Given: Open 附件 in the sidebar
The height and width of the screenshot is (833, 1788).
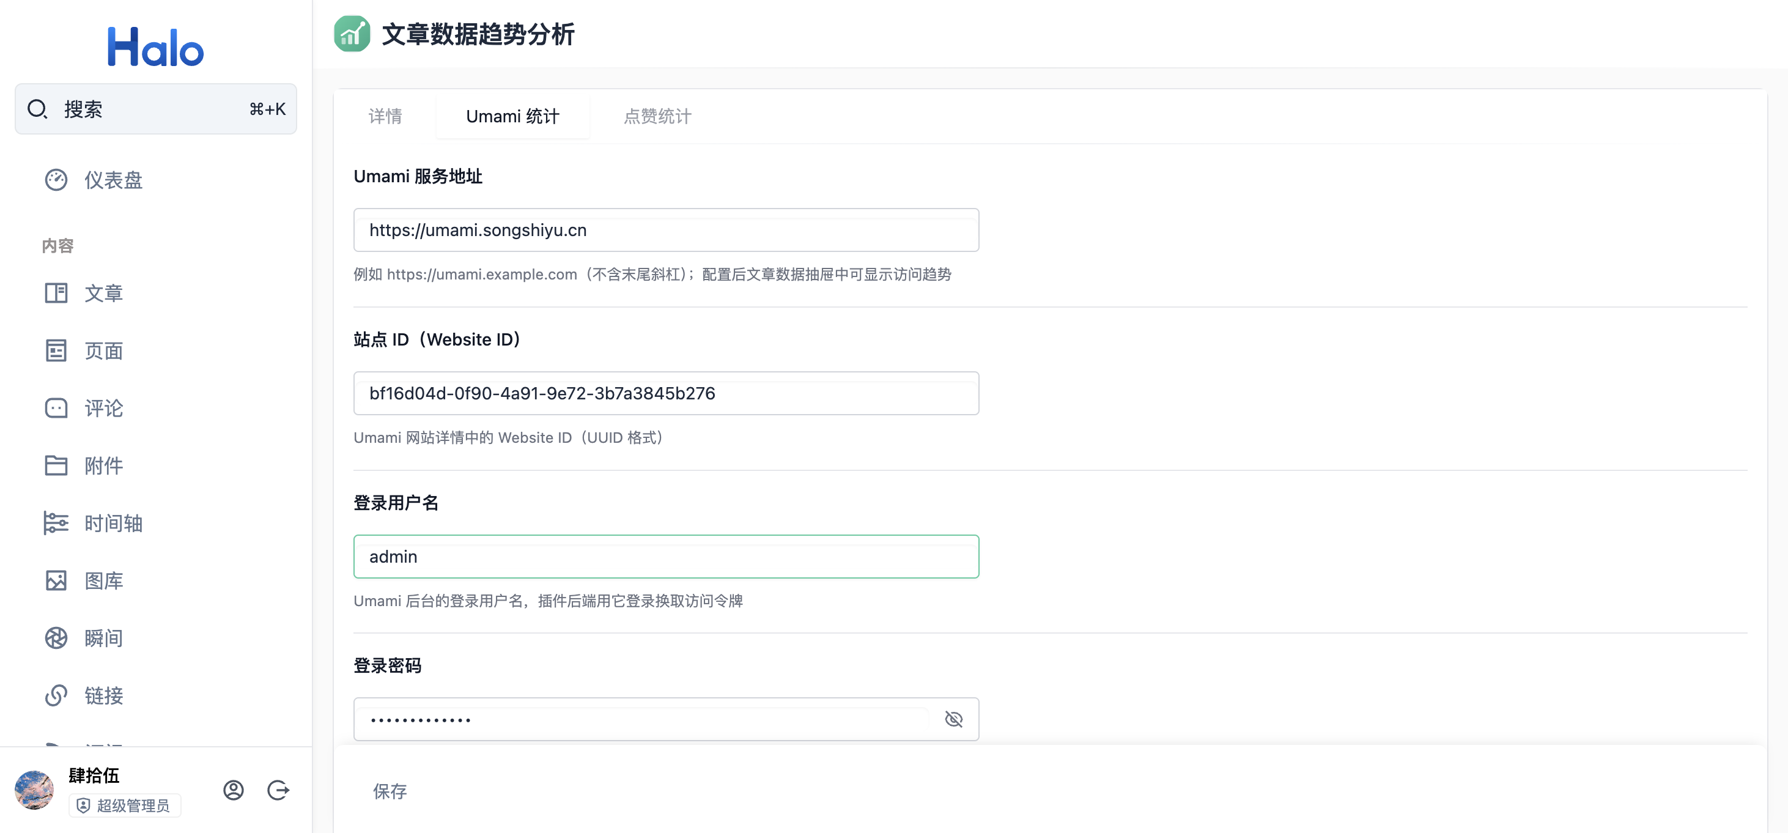Looking at the screenshot, I should tap(103, 466).
